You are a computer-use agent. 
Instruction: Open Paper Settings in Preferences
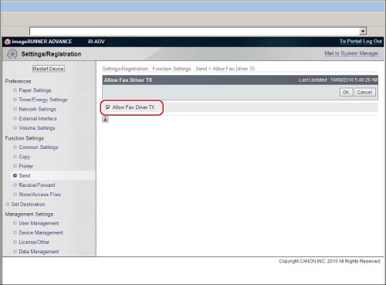[35, 90]
